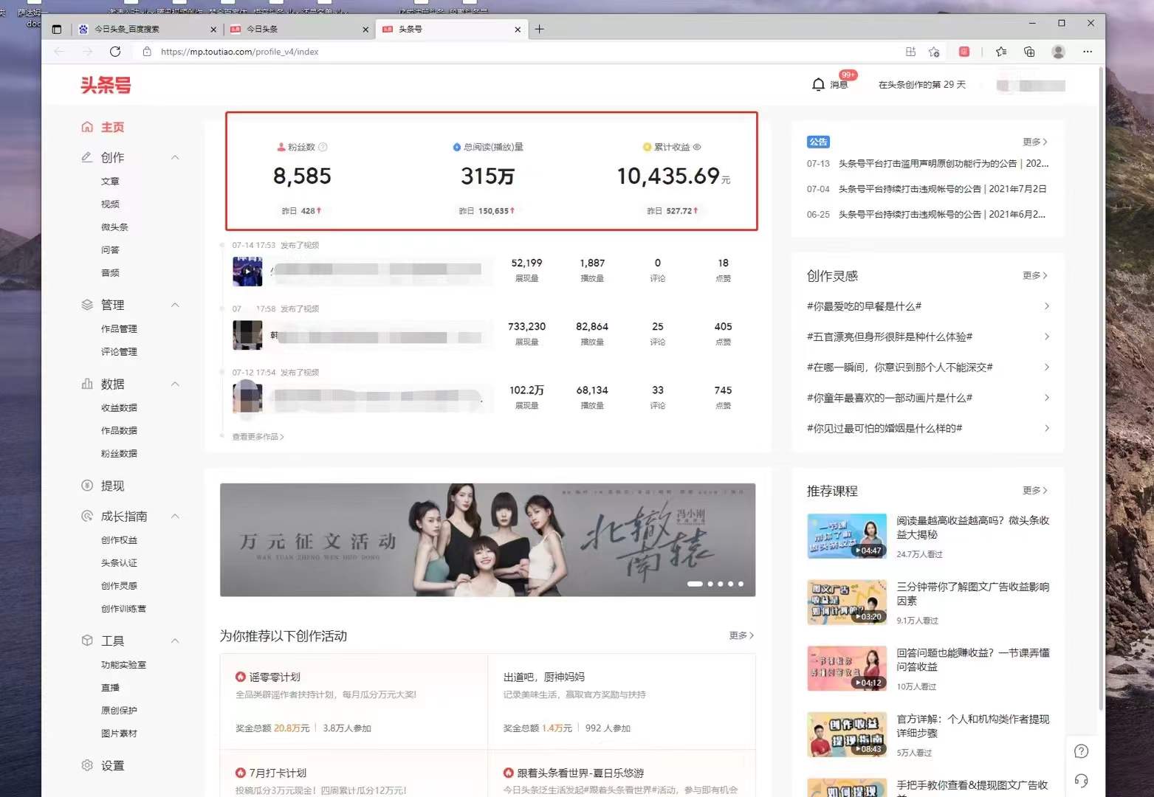Open 收益数据 under 数据
1154x797 pixels.
[119, 407]
